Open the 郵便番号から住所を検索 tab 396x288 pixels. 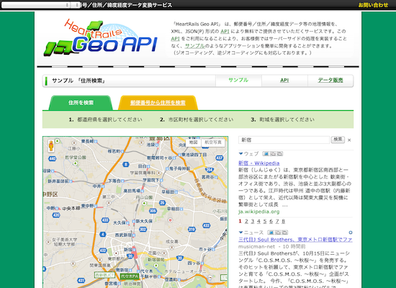coord(158,102)
